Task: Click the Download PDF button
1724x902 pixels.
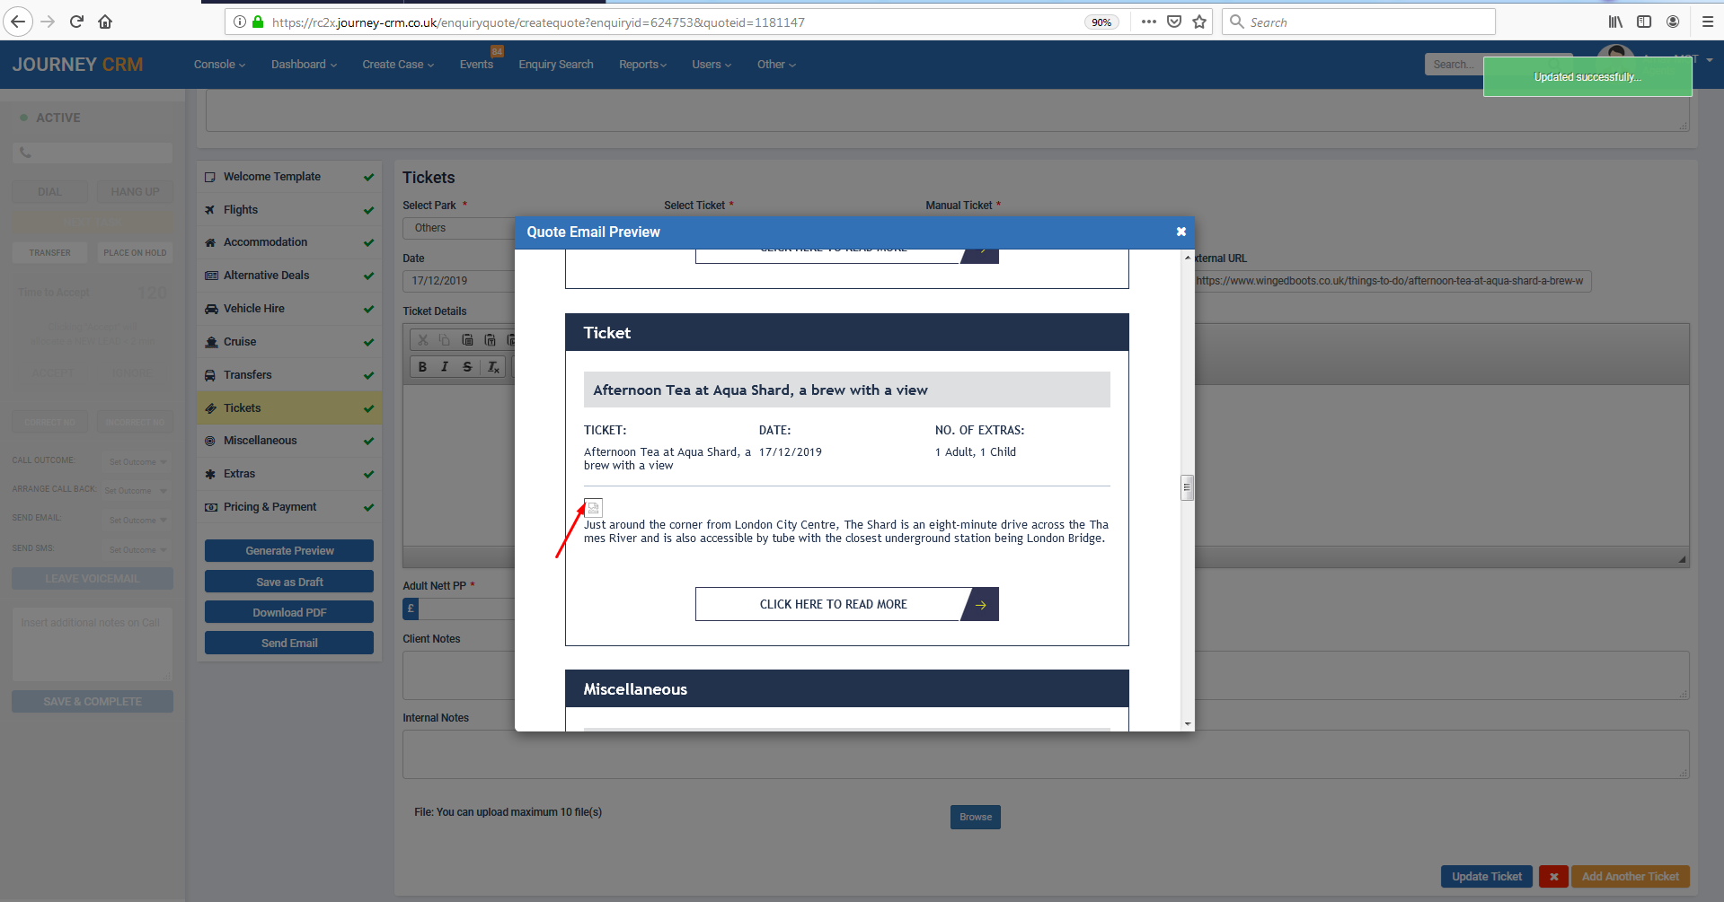Action: (x=289, y=613)
